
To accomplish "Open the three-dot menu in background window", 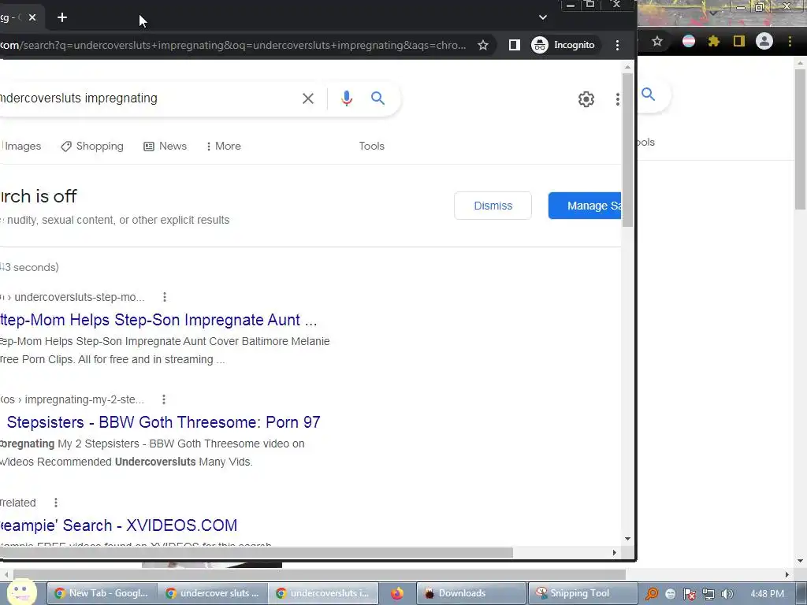I will coord(790,42).
